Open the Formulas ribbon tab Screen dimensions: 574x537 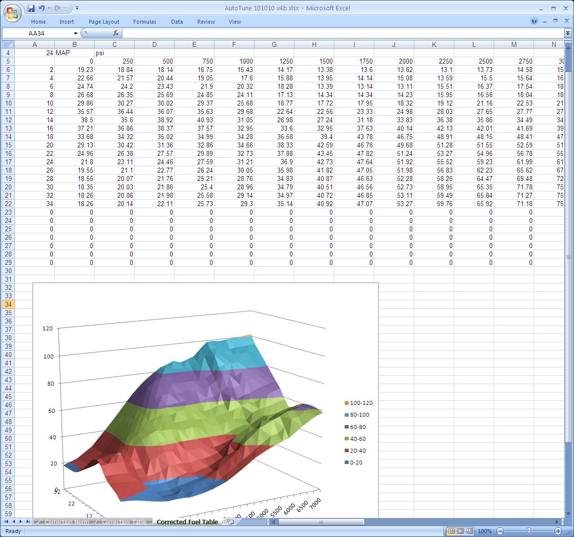[144, 22]
